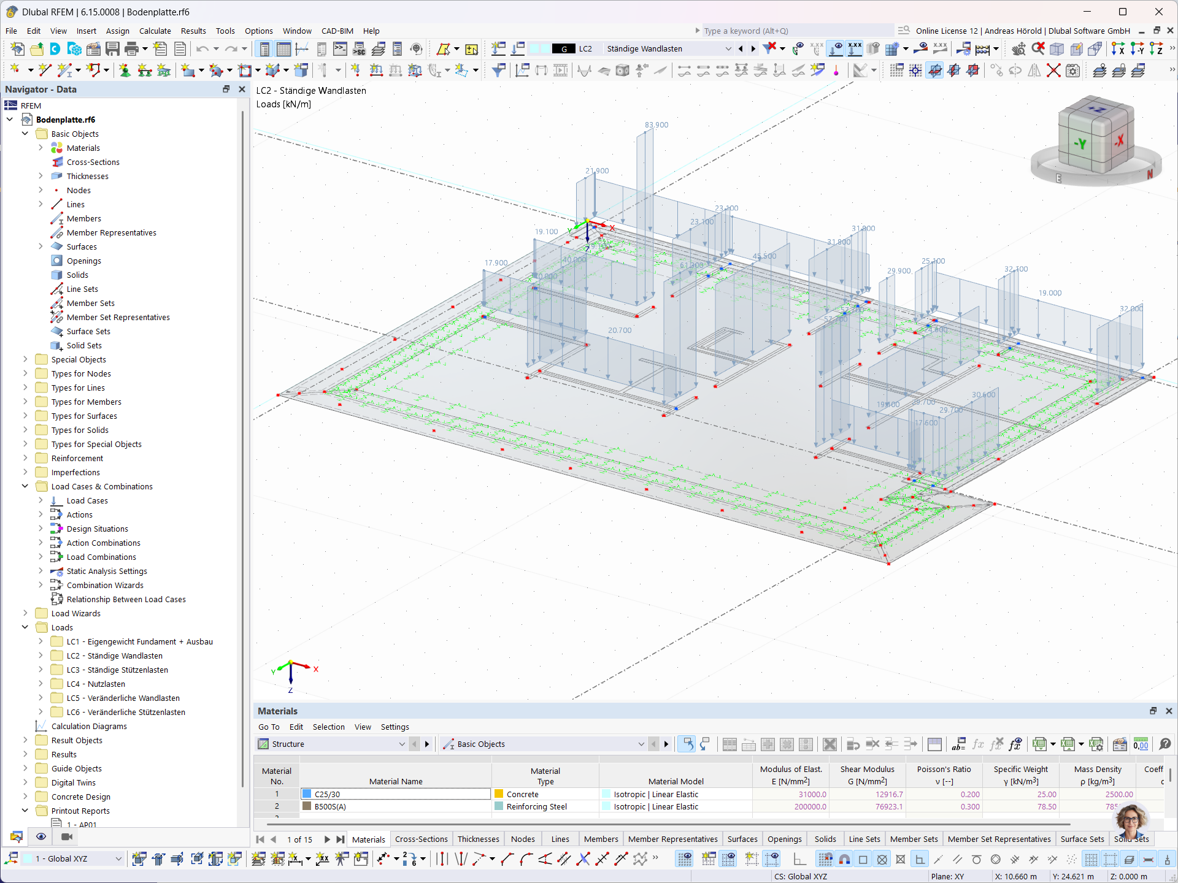The height and width of the screenshot is (883, 1178).
Task: Click the view in -Y direction icon
Action: point(1137,49)
